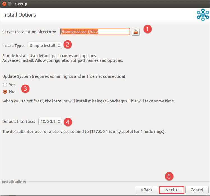This screenshot has height=196, width=210.
Task: Click red callout marker number 1
Action: pyautogui.click(x=147, y=29)
